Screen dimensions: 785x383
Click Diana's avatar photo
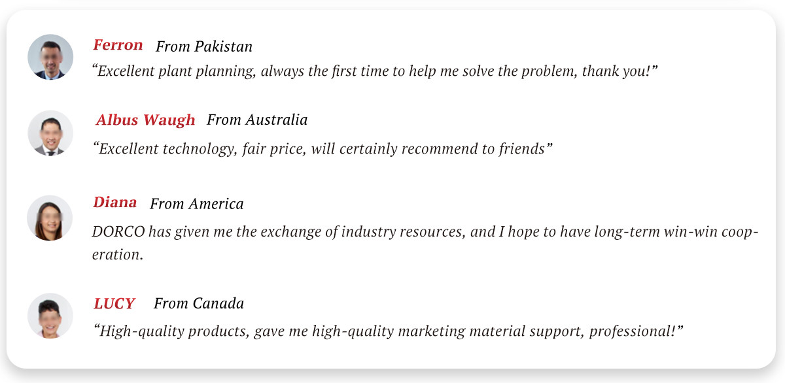coord(50,218)
